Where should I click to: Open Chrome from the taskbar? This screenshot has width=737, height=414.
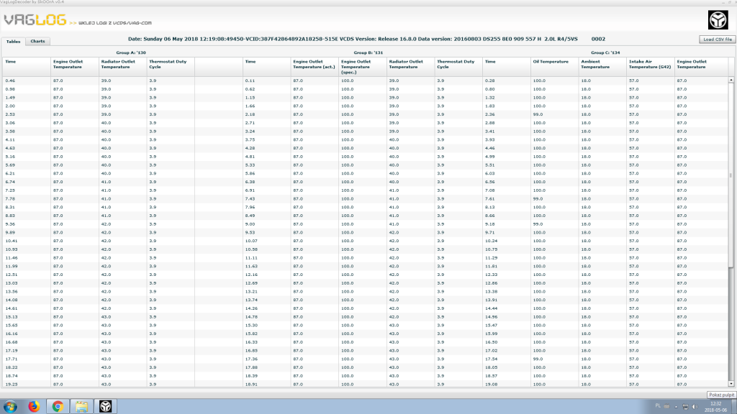(58, 407)
